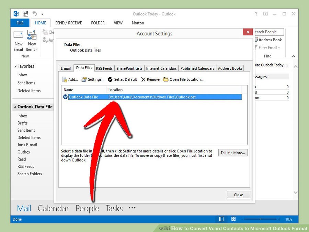This screenshot has width=309, height=232.
Task: Click the Tell Me More button
Action: [x=233, y=153]
